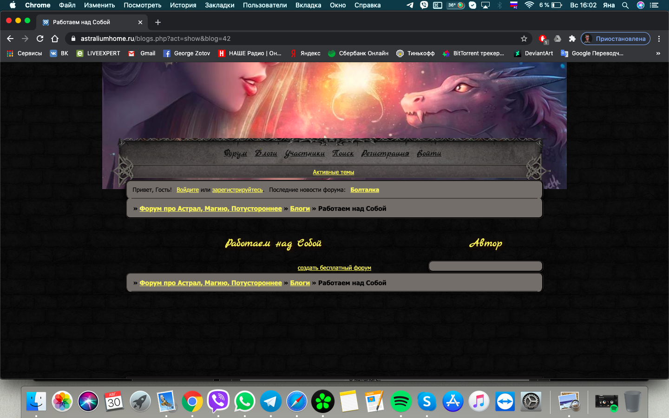Click the Войдите login link
Image resolution: width=669 pixels, height=418 pixels.
188,190
